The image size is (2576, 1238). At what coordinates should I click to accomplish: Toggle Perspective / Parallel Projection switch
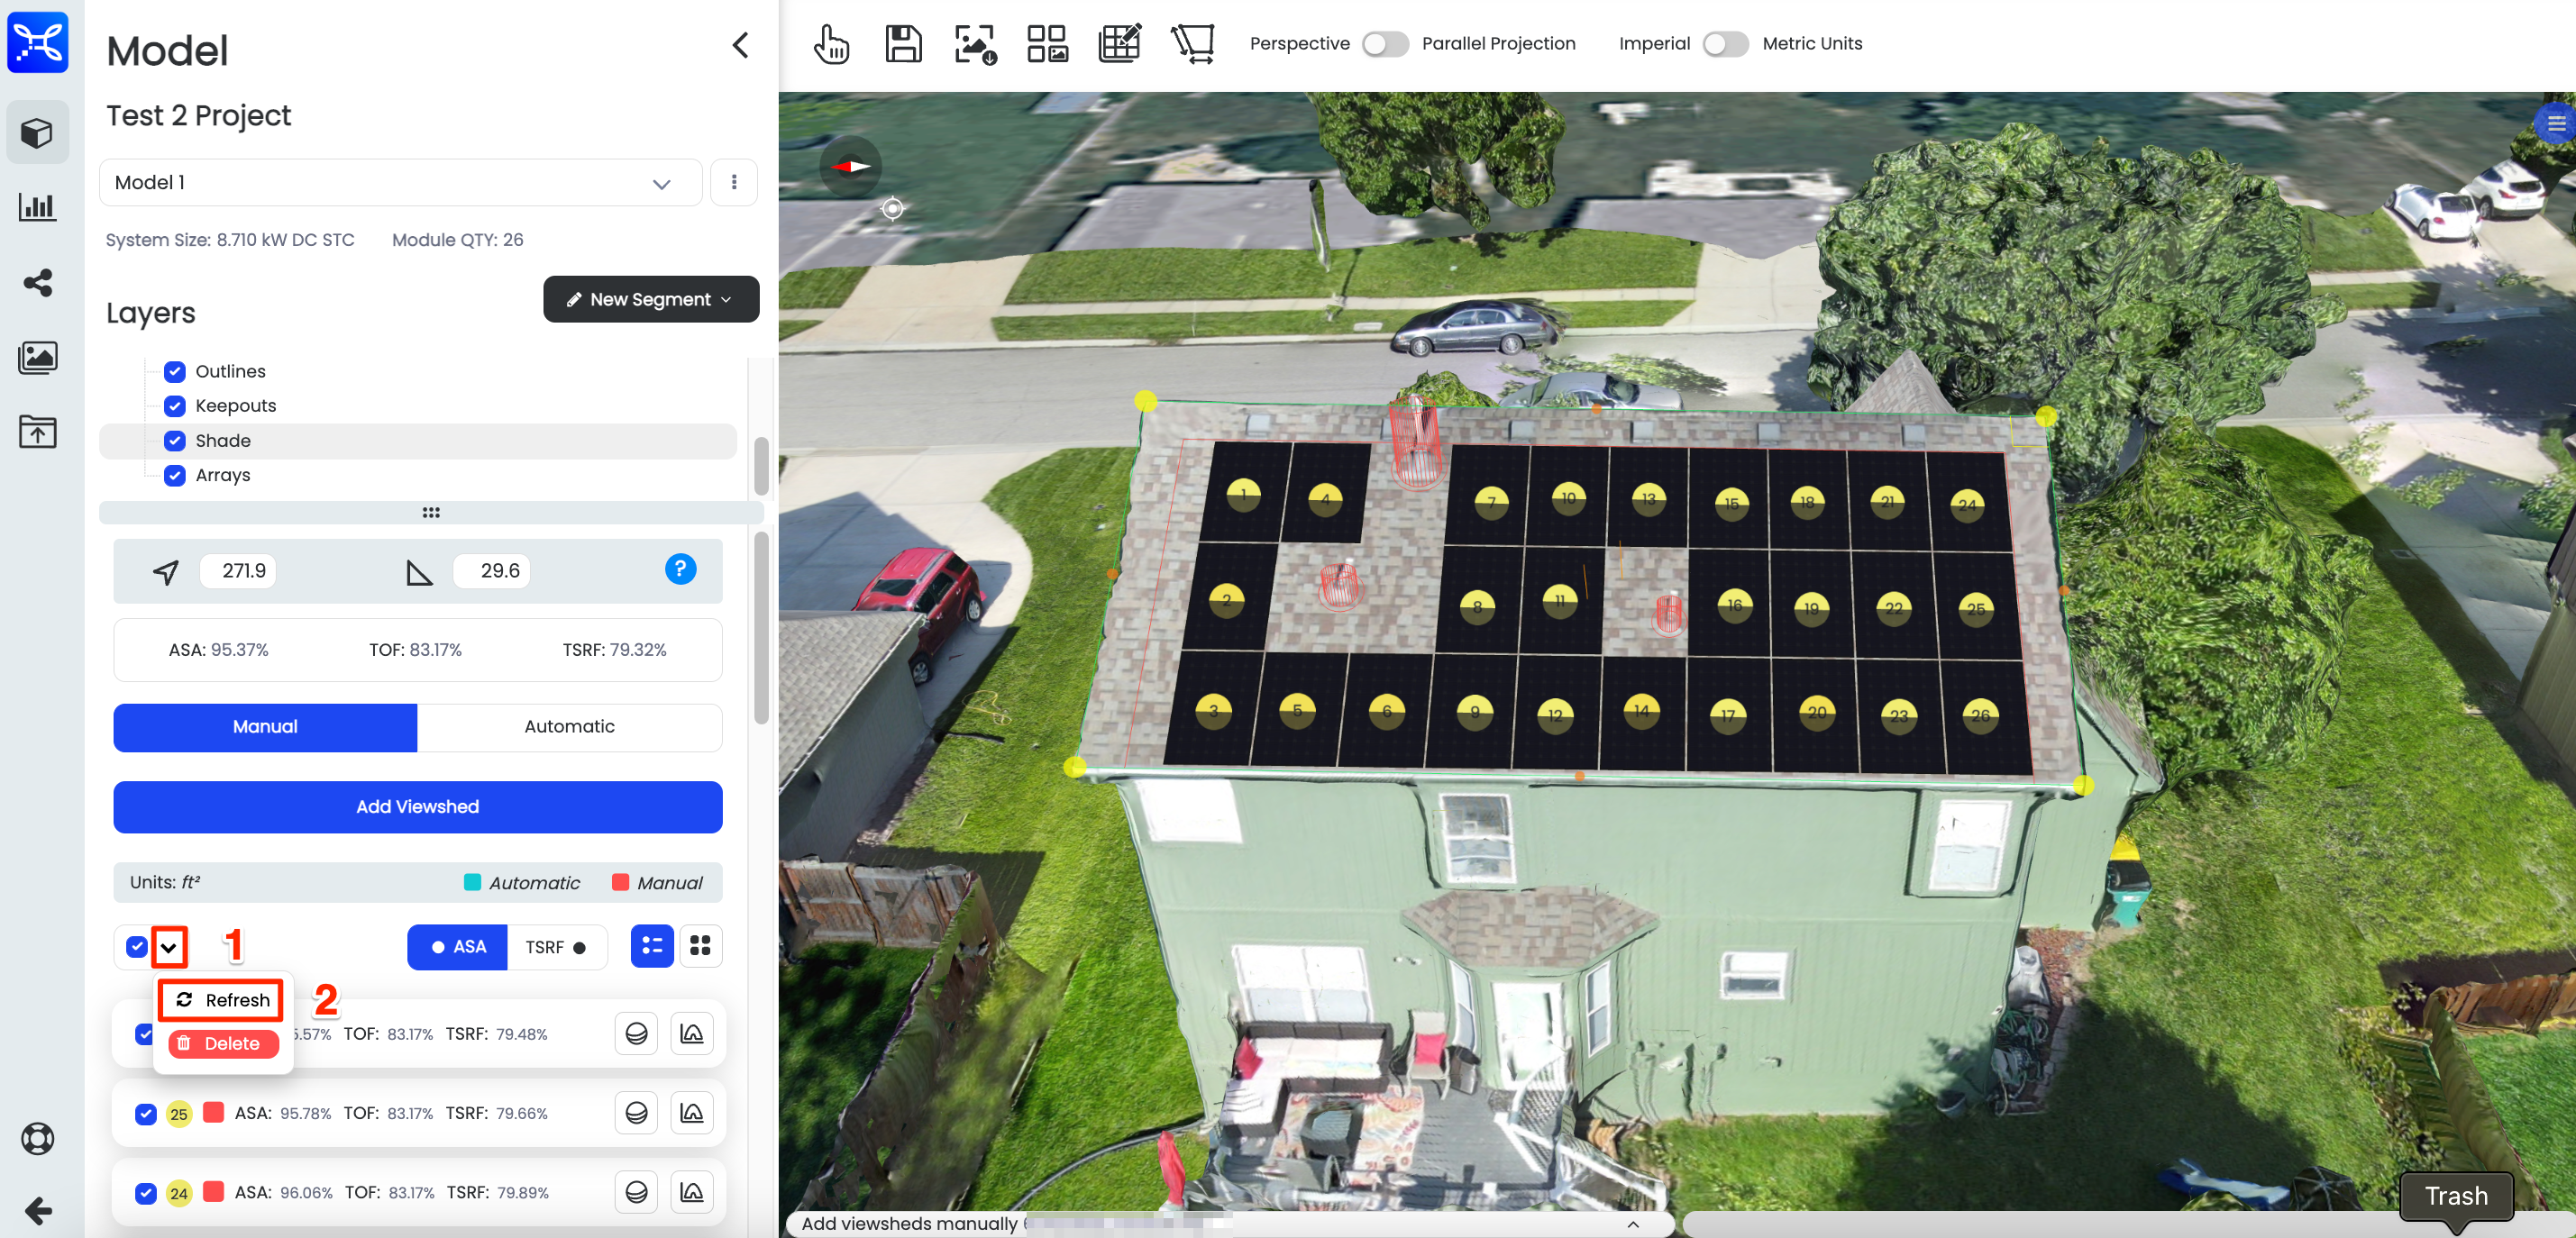click(1385, 44)
